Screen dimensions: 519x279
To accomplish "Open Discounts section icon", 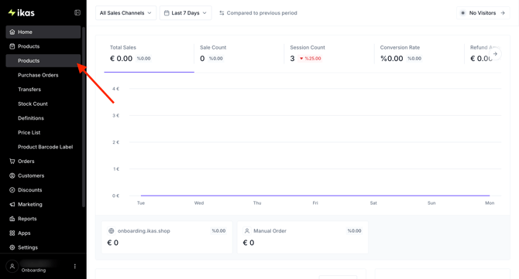I will 12,190.
